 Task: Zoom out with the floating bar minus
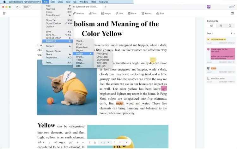coord(83,142)
